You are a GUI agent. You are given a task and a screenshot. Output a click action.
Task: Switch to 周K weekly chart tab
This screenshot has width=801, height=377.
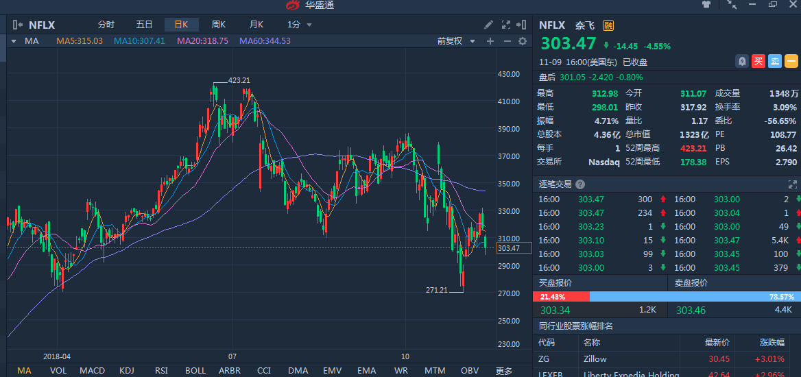pos(219,25)
